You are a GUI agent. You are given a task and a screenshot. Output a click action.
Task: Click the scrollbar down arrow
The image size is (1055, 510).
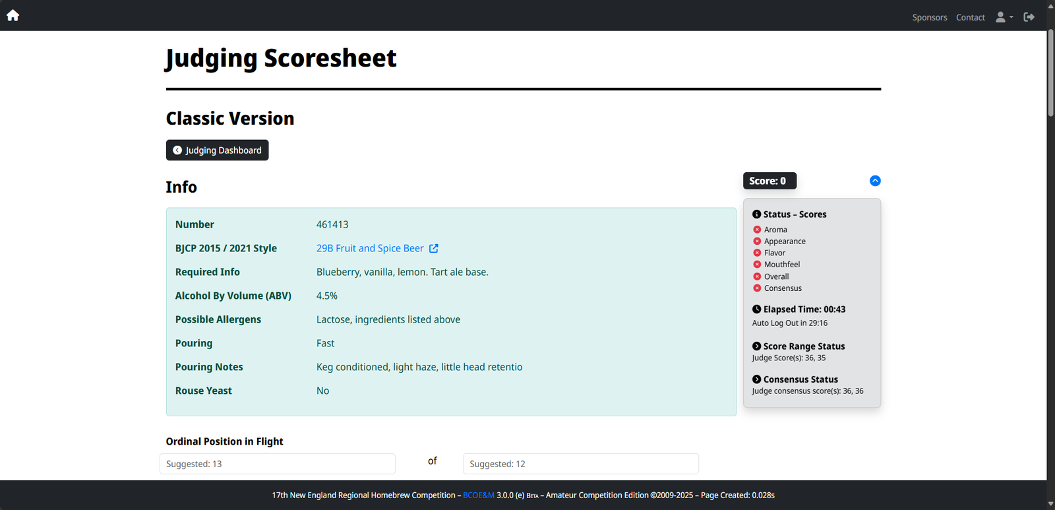click(x=1051, y=504)
